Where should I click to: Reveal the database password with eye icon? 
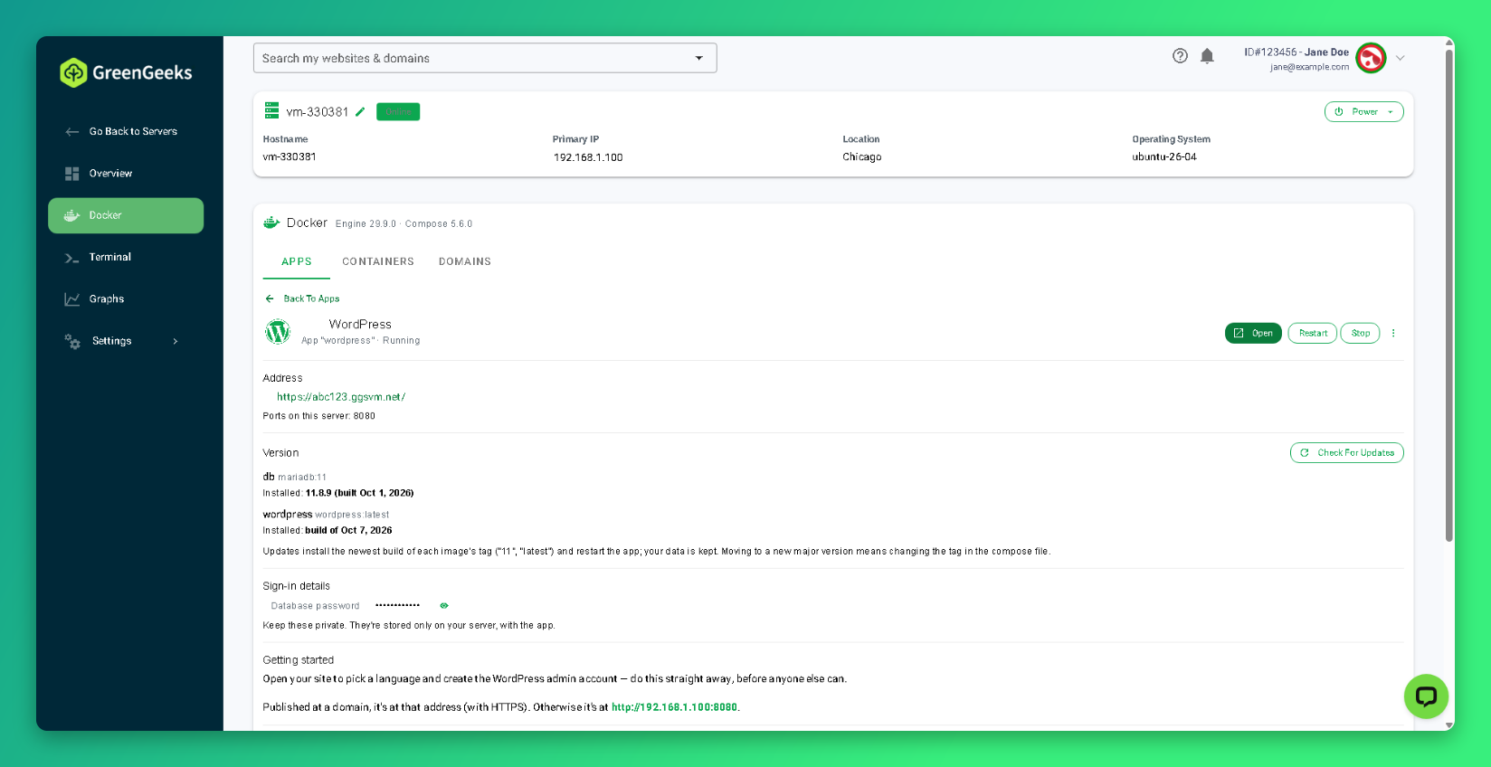point(444,606)
